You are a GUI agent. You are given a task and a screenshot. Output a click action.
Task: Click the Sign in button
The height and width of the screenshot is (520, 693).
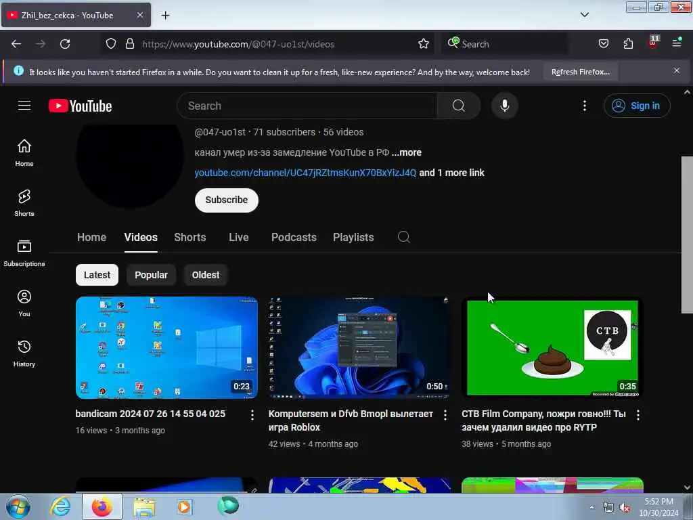click(637, 106)
